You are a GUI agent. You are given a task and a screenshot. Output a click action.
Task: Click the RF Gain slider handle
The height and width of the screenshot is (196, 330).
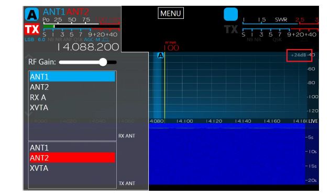pyautogui.click(x=103, y=62)
